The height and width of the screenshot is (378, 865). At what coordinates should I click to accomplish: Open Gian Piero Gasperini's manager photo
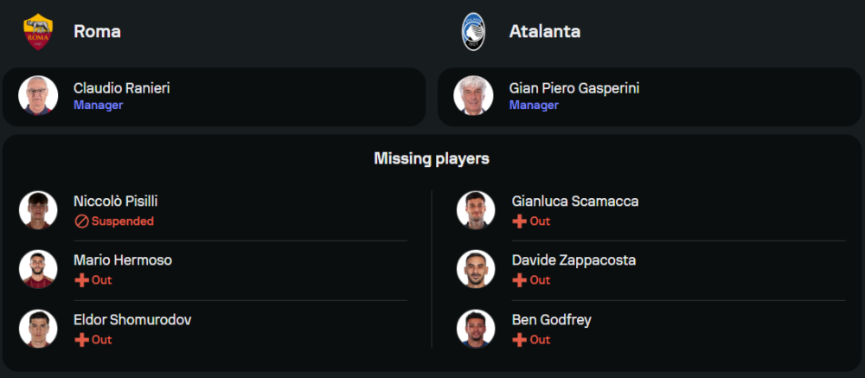point(473,96)
